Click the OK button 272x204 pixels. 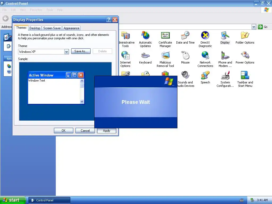[x=63, y=131]
